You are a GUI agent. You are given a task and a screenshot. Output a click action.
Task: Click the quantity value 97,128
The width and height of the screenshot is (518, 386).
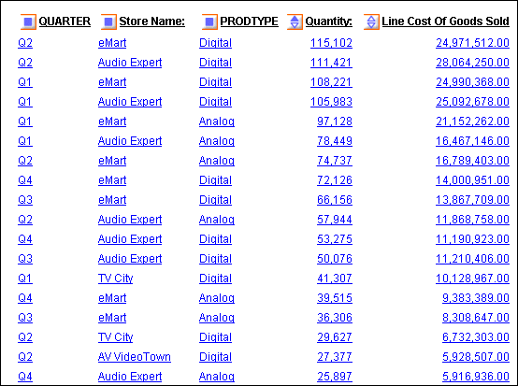coord(335,122)
